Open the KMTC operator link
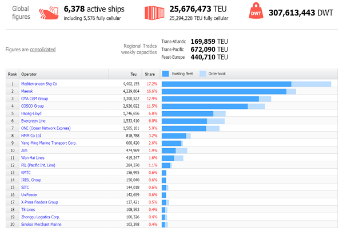This screenshot has width=343, height=228. click(x=26, y=173)
